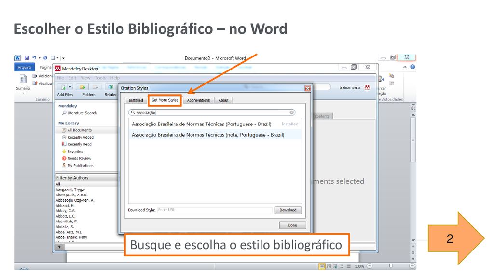Switch to the About tab

(x=223, y=100)
